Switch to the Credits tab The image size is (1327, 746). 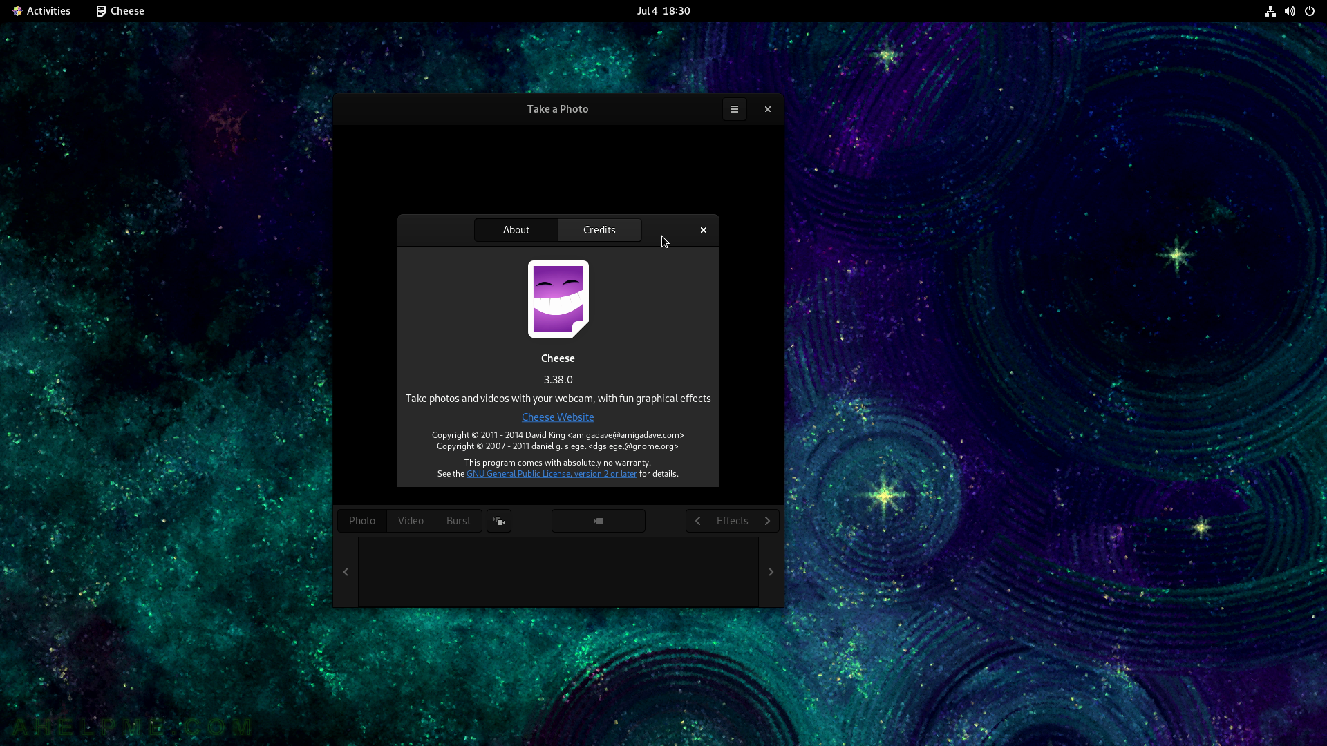tap(599, 230)
